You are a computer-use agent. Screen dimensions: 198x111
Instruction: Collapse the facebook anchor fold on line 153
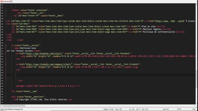pos(6,53)
